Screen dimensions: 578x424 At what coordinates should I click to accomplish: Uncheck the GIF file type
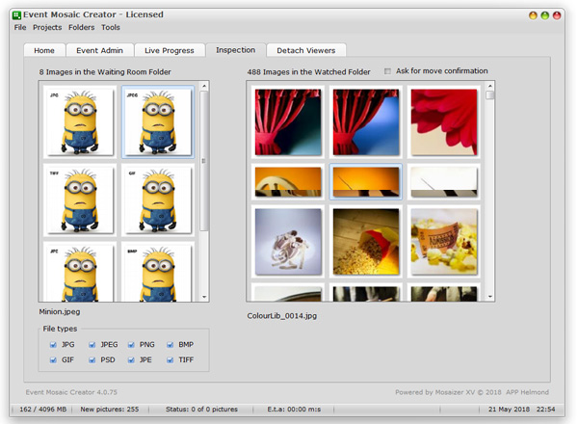click(53, 359)
